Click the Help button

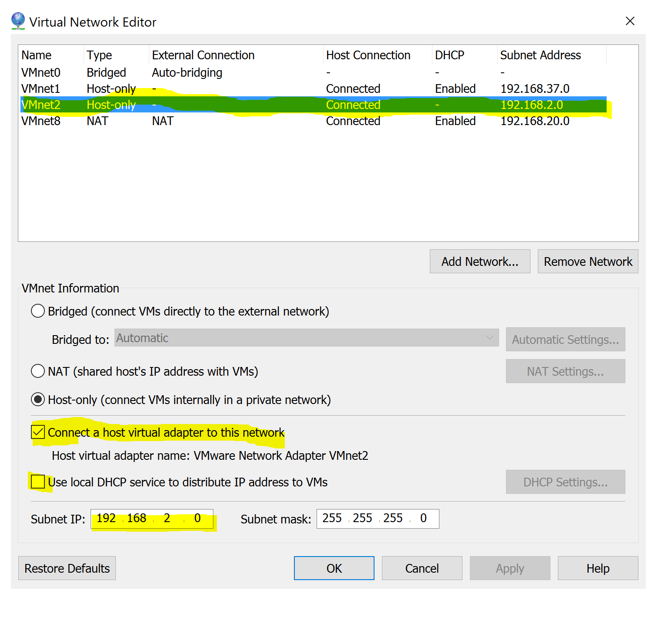tap(597, 568)
